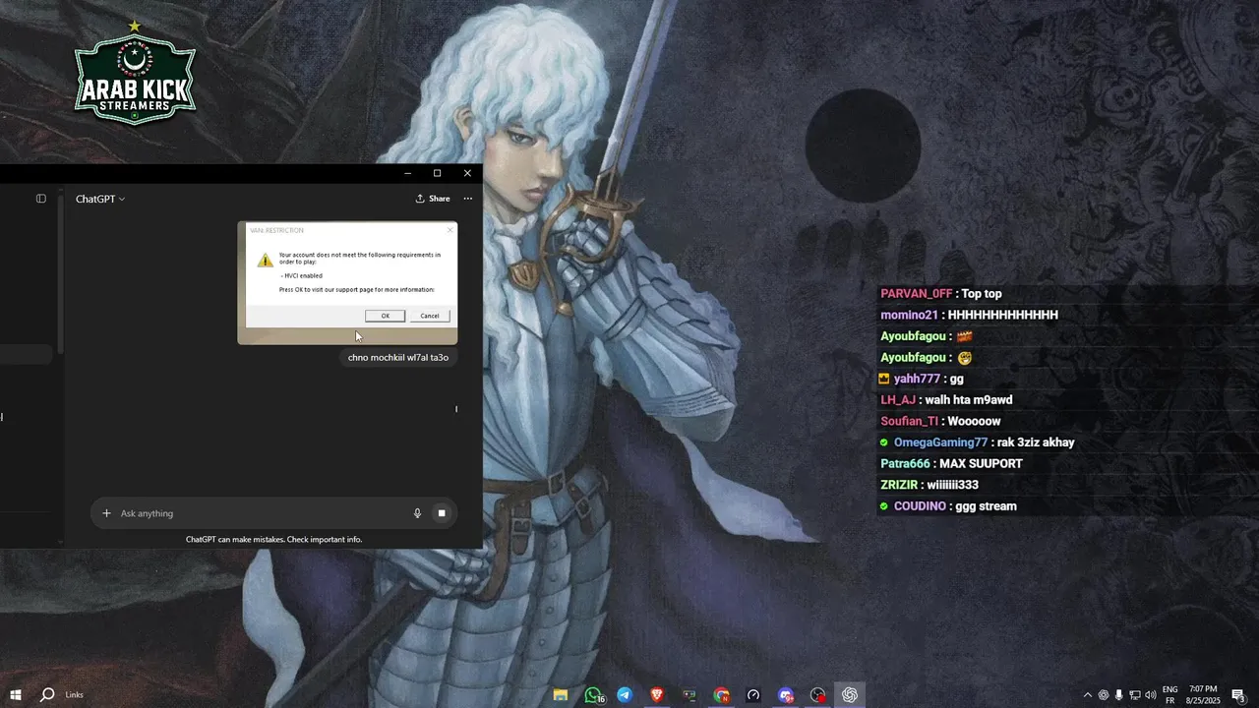Screen dimensions: 1259x708
Task: Open the speedometer gauge app on the taskbar
Action: point(753,695)
